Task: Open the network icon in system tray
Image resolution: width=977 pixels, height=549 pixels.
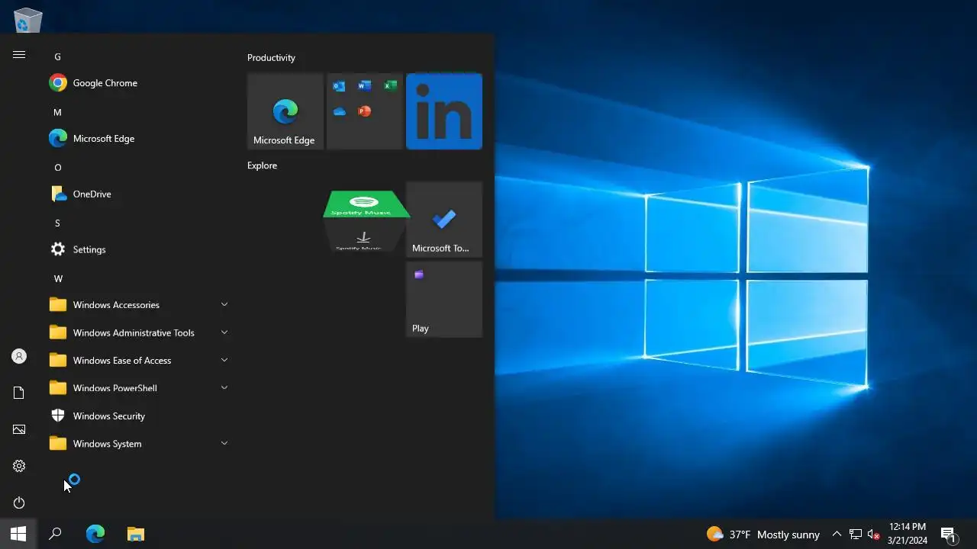Action: [856, 535]
